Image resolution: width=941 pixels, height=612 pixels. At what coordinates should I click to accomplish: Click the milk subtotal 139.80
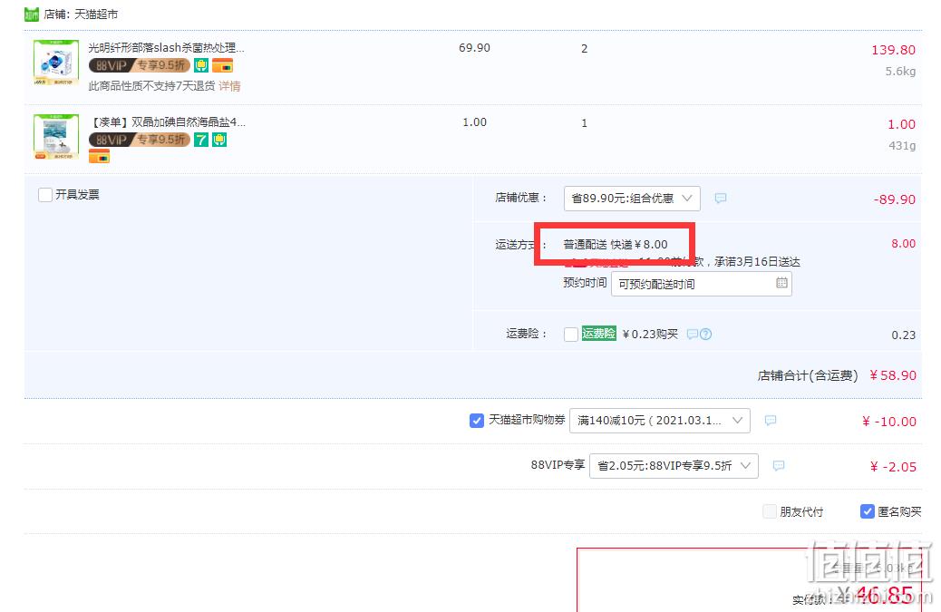point(893,50)
